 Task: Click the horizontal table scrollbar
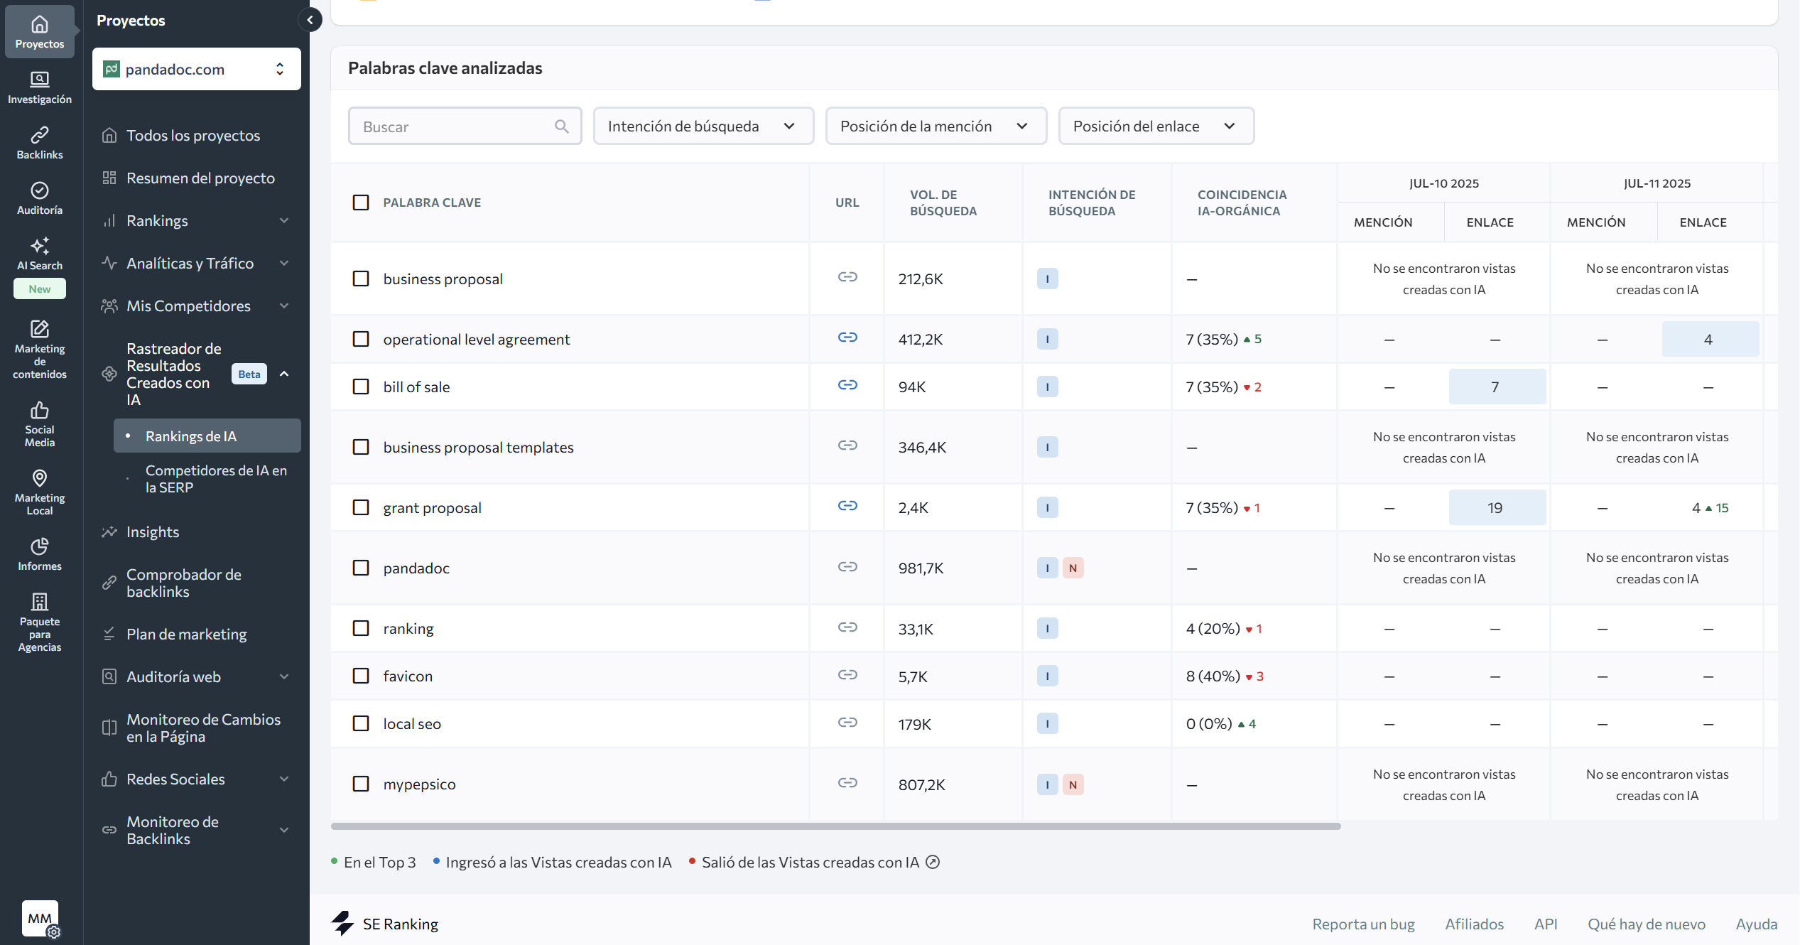tap(836, 826)
